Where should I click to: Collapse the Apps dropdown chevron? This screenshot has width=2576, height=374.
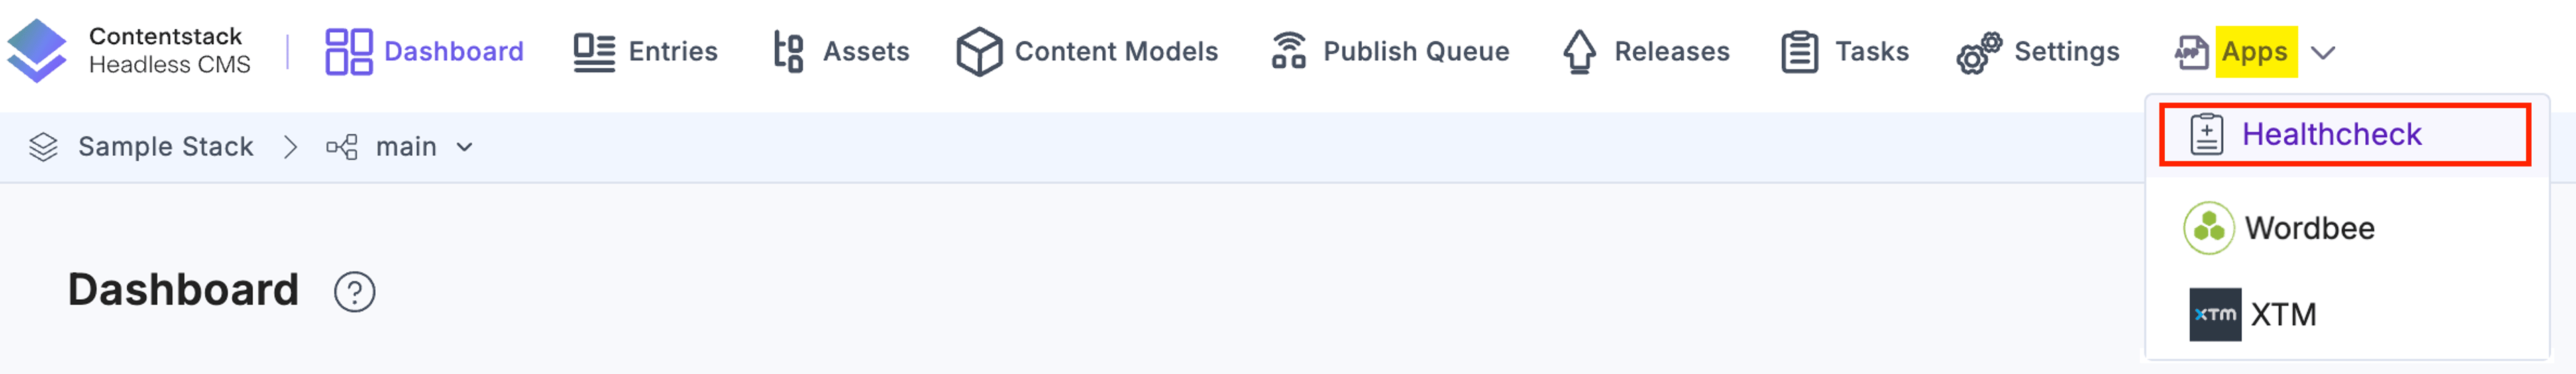coord(2323,53)
